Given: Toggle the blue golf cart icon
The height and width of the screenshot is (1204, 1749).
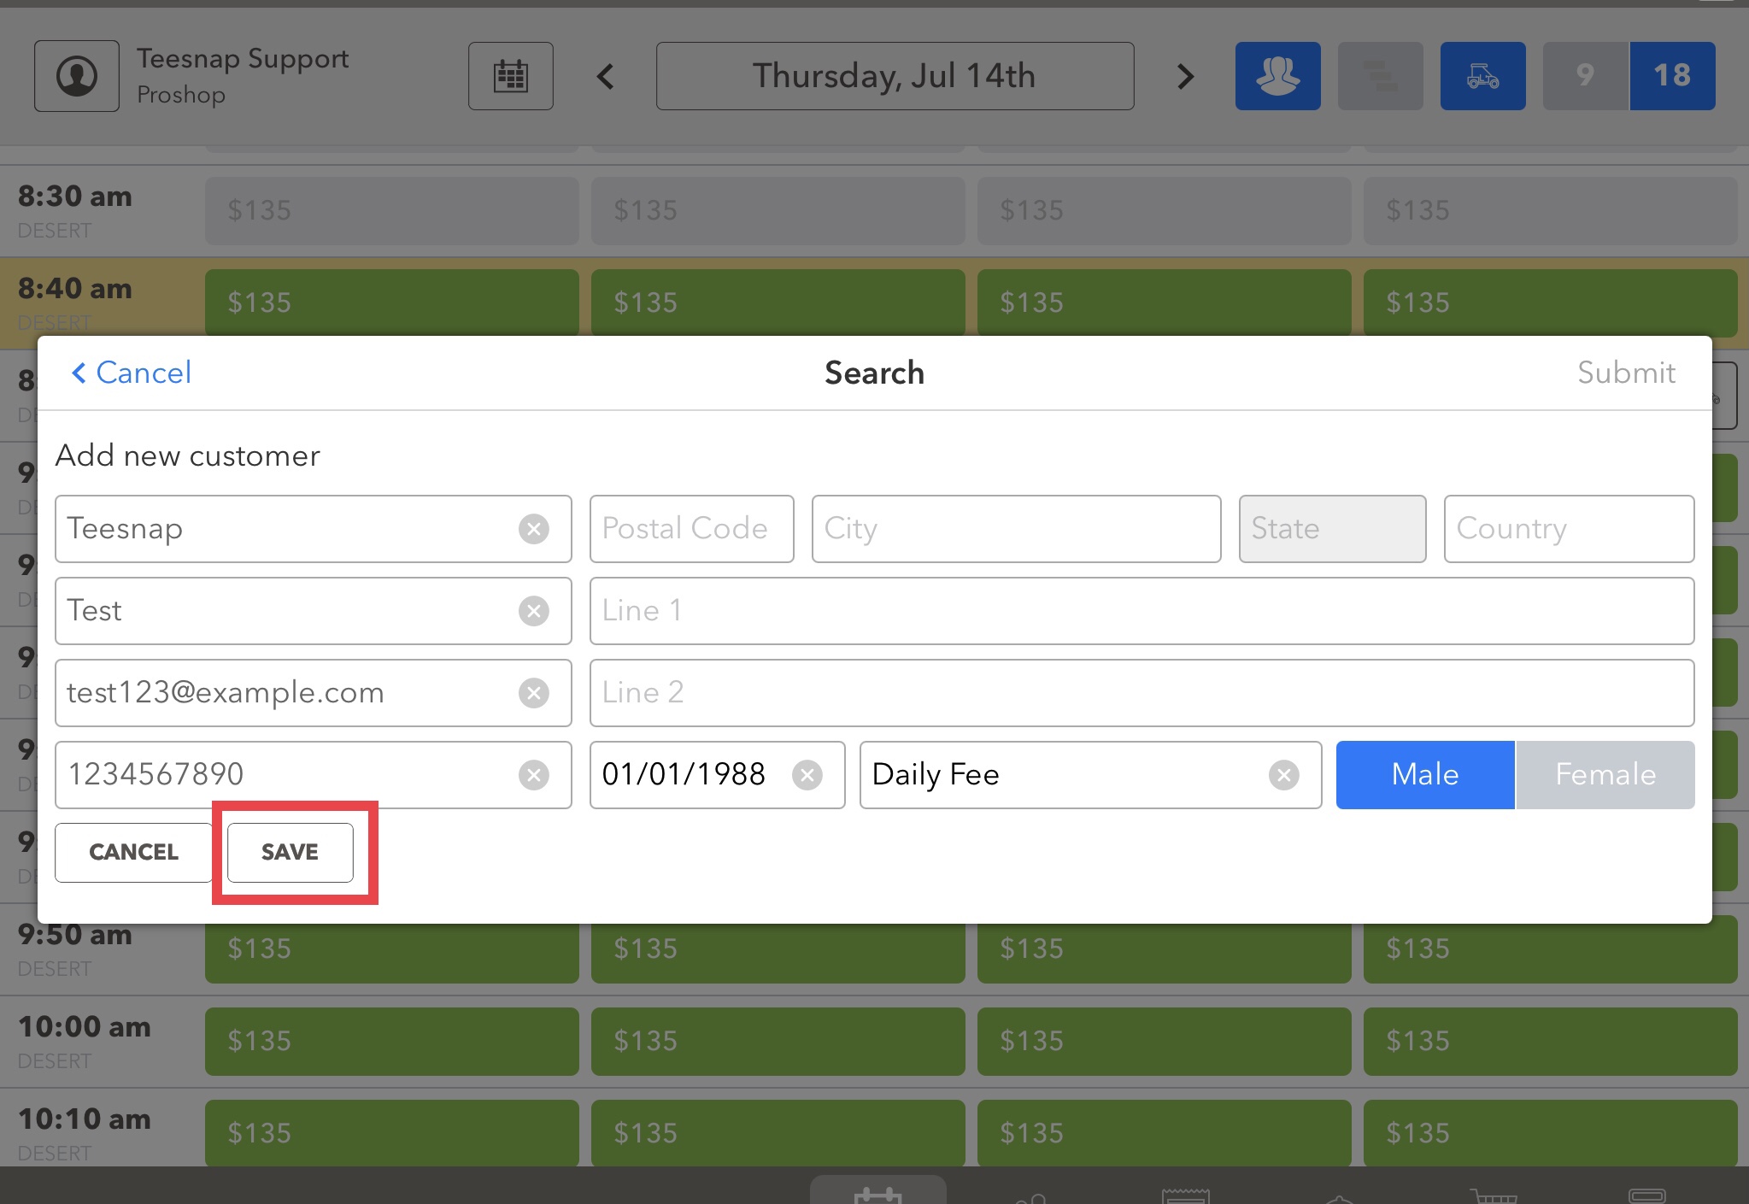Looking at the screenshot, I should (1482, 76).
